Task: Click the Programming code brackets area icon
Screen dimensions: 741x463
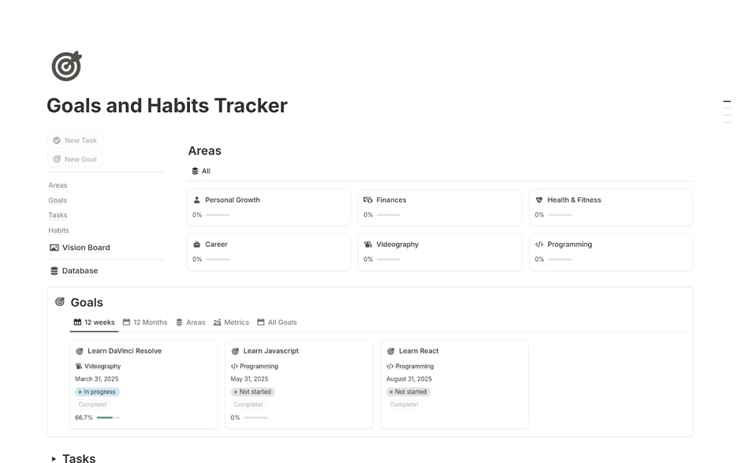Action: (x=539, y=245)
